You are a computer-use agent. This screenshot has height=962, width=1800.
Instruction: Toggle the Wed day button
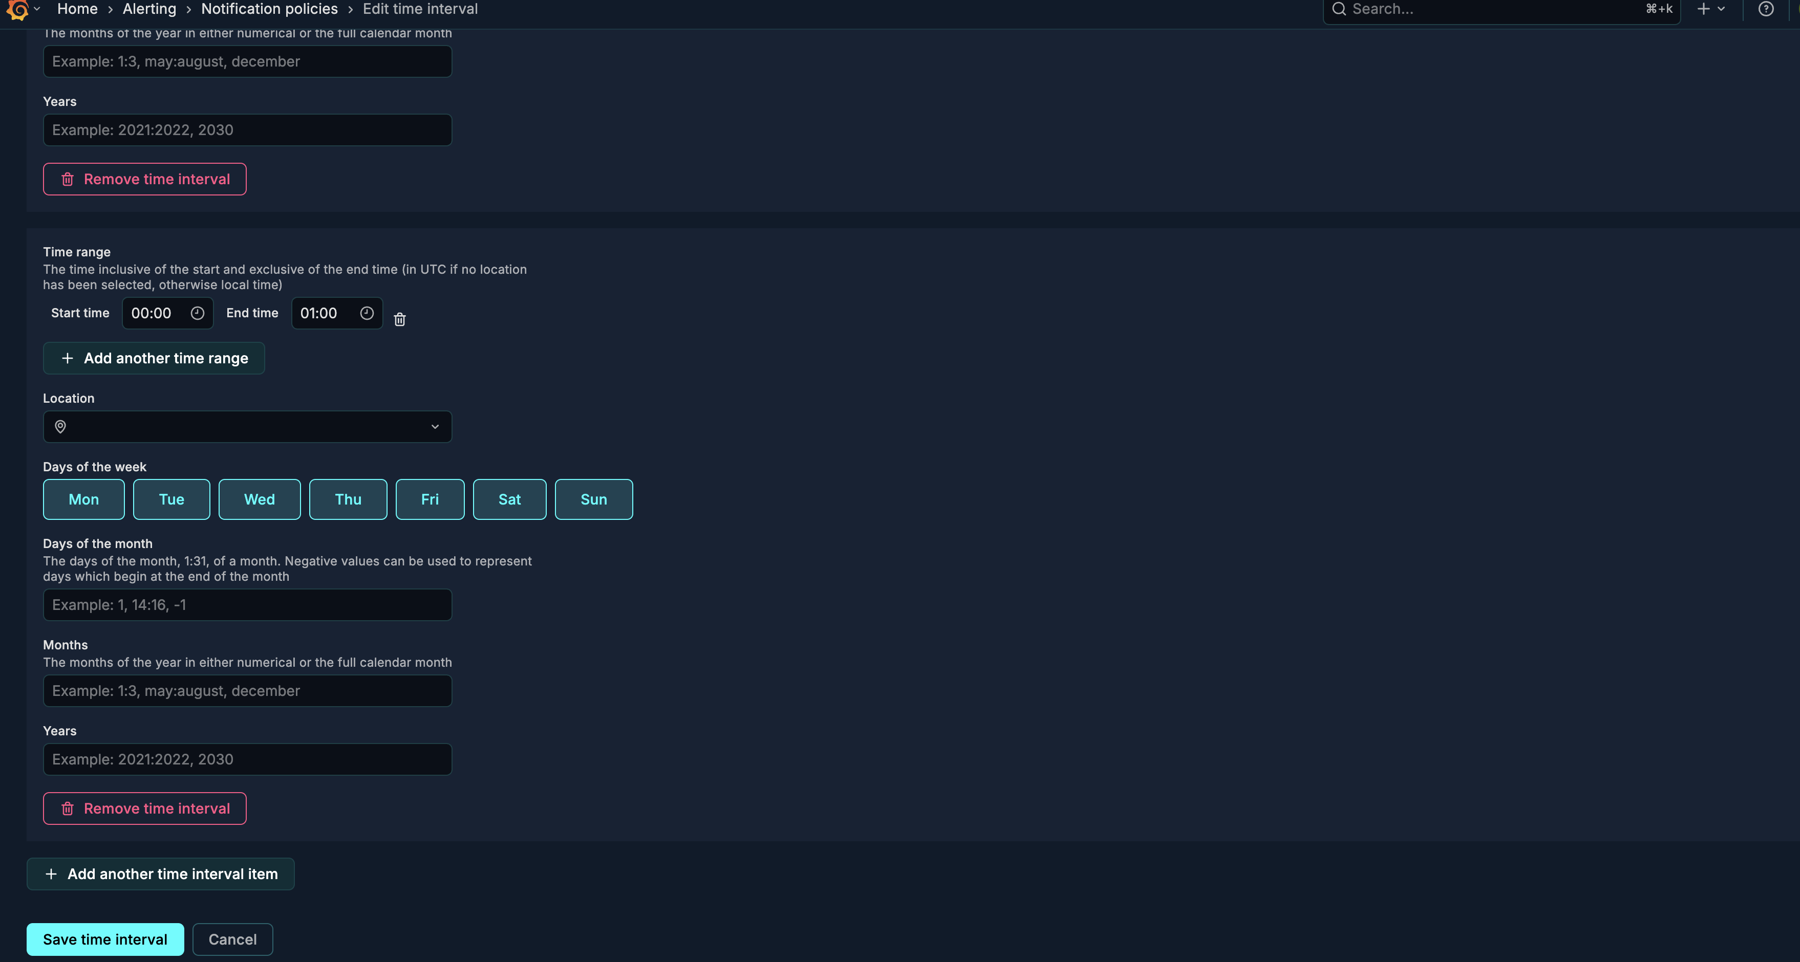pyautogui.click(x=259, y=499)
